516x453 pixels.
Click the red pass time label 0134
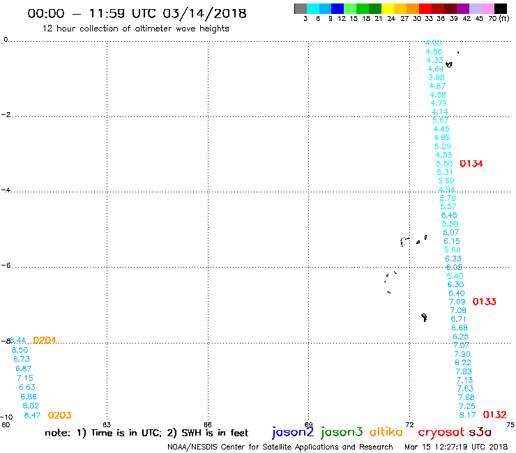(471, 164)
